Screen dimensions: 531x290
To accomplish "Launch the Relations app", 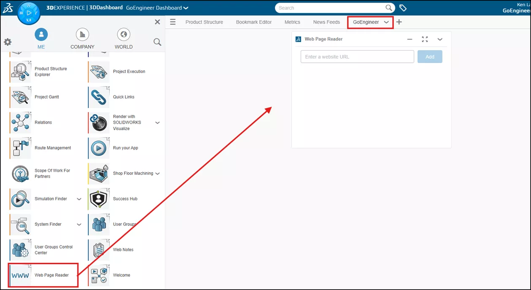I will click(20, 122).
